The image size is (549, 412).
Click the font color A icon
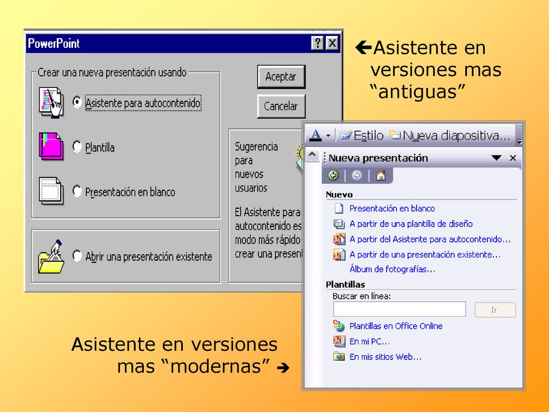point(315,135)
